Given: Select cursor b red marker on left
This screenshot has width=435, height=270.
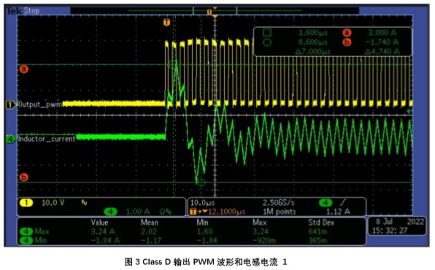Looking at the screenshot, I should [x=24, y=177].
